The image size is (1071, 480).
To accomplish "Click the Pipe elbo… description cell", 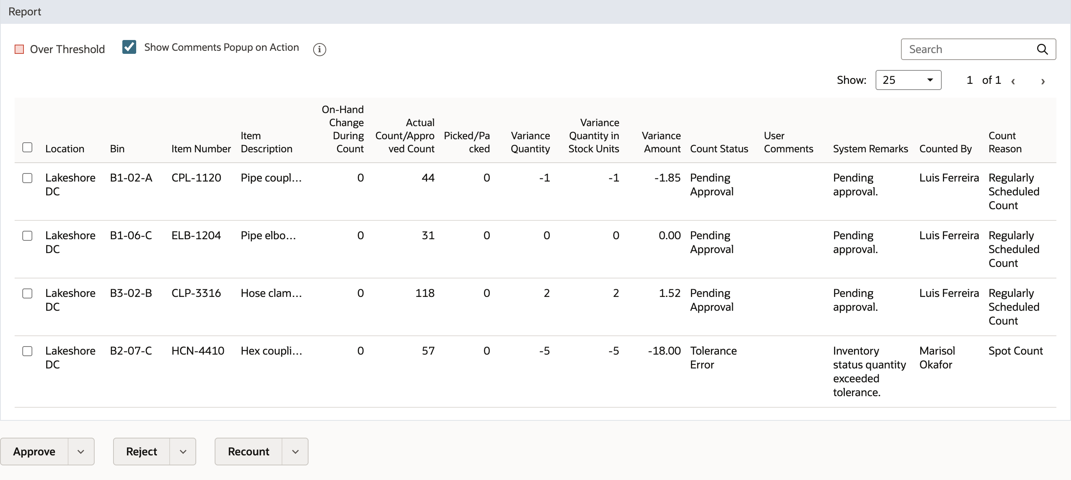I will point(268,236).
